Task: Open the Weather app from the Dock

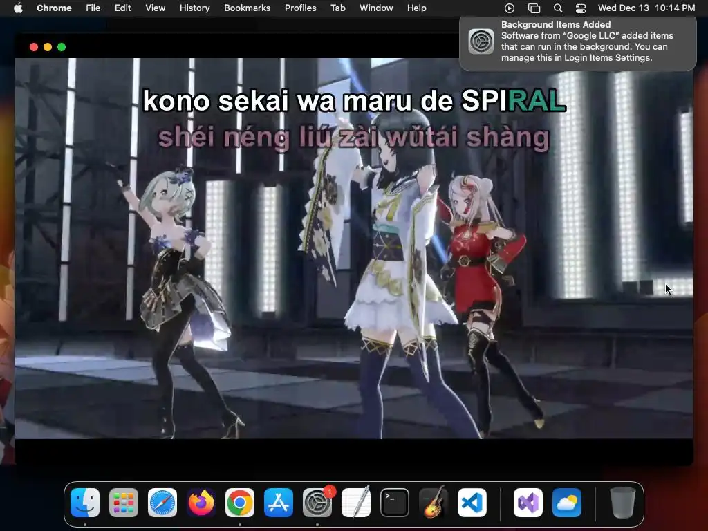Action: point(567,503)
